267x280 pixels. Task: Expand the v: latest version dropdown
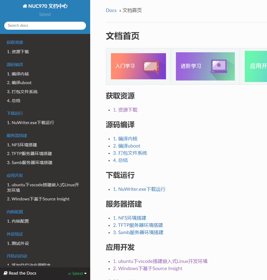point(77,273)
